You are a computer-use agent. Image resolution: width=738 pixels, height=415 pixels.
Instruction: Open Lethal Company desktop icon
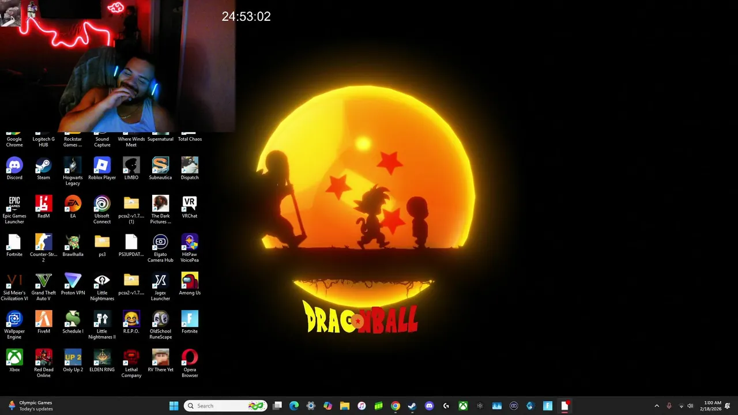click(x=131, y=364)
